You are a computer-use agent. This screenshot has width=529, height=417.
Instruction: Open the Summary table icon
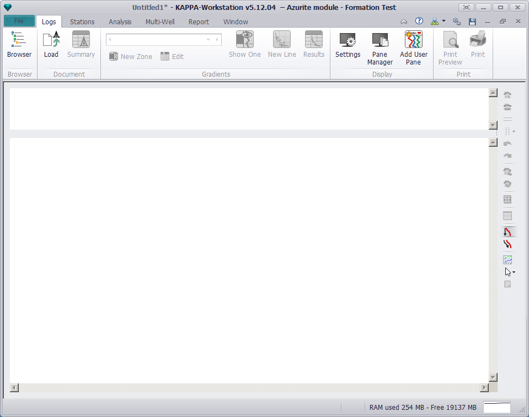[x=81, y=45]
